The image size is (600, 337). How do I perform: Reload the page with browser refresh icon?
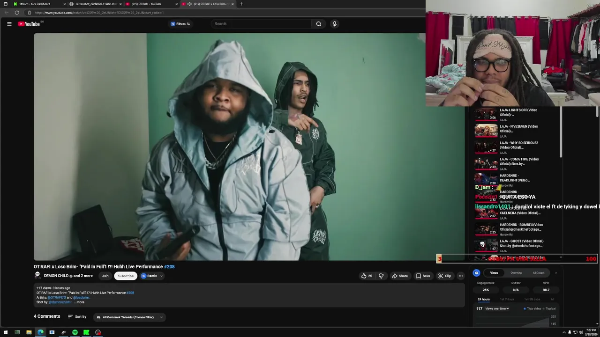17,13
